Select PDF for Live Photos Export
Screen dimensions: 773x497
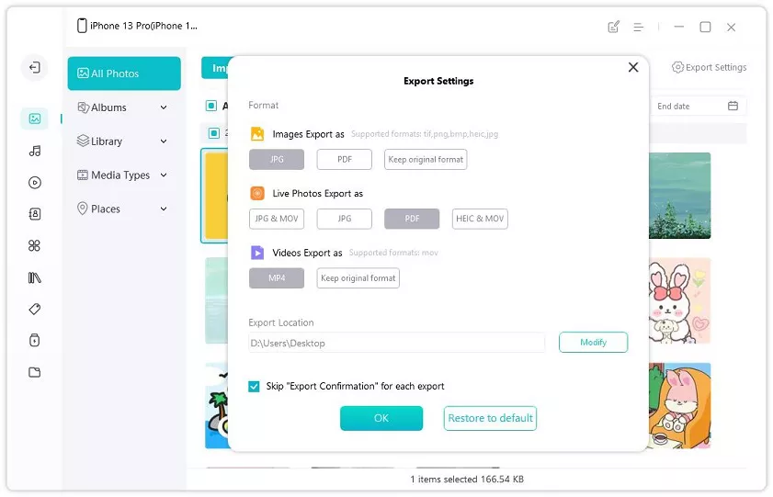pyautogui.click(x=412, y=219)
